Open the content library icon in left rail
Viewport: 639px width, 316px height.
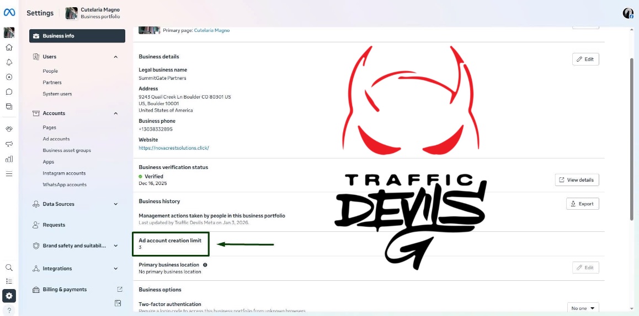click(x=9, y=106)
